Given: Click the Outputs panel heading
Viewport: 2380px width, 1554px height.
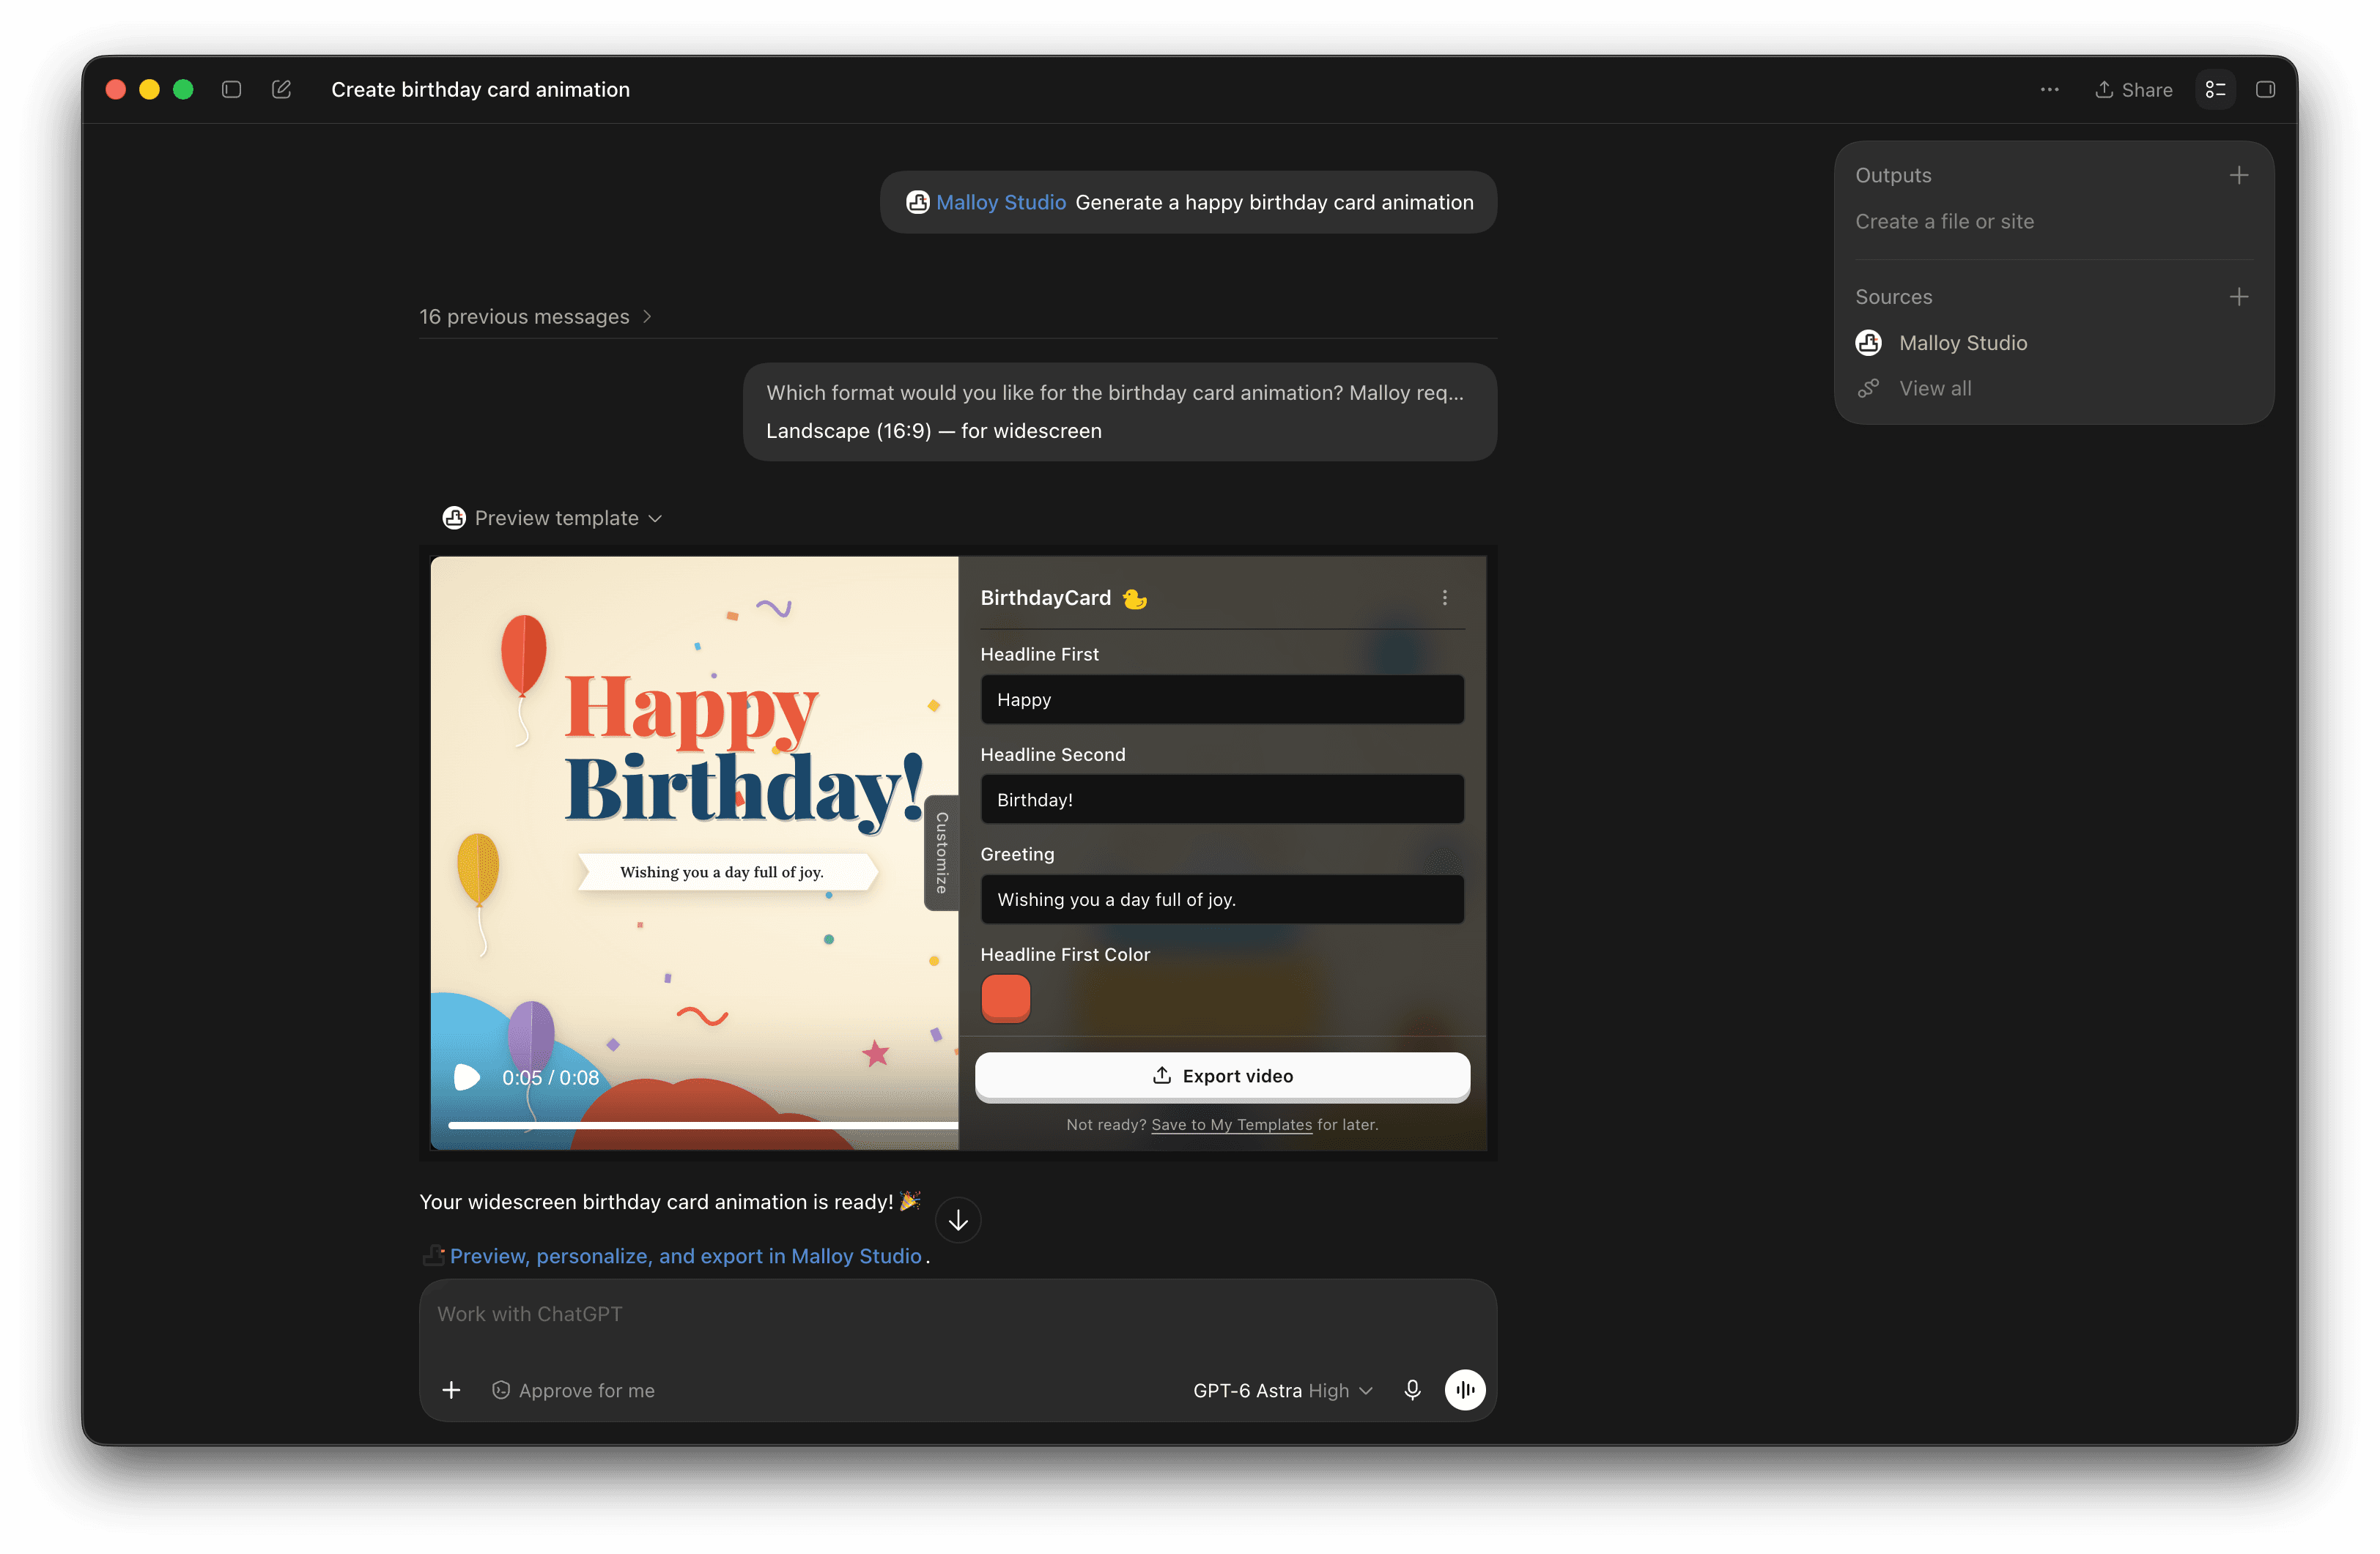Looking at the screenshot, I should click(1893, 175).
